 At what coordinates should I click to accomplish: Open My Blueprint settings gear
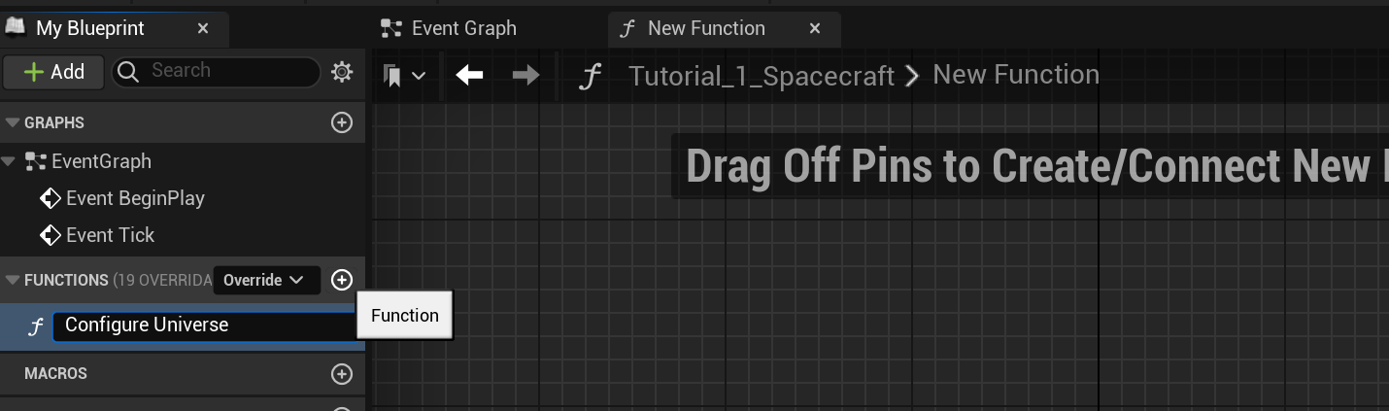tap(342, 72)
